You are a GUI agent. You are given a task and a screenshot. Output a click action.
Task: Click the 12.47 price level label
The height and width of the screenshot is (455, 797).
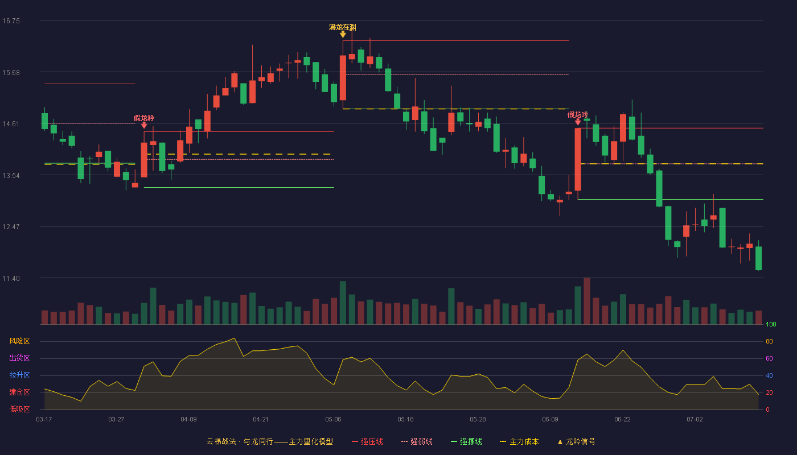point(11,227)
